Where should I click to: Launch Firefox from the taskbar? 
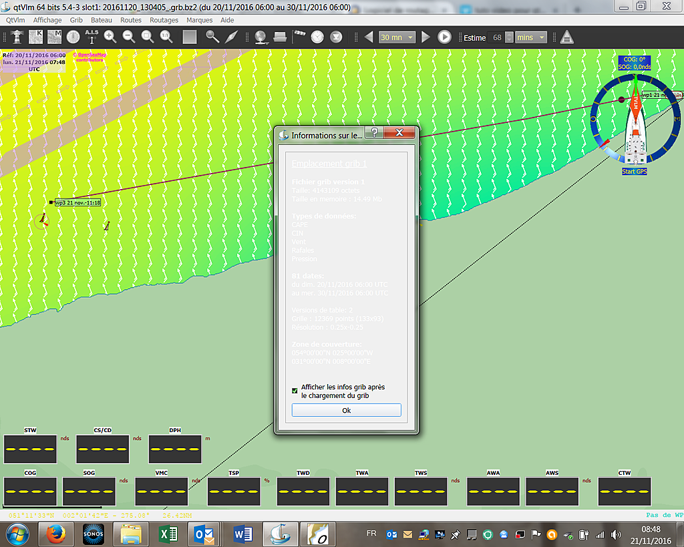point(56,534)
